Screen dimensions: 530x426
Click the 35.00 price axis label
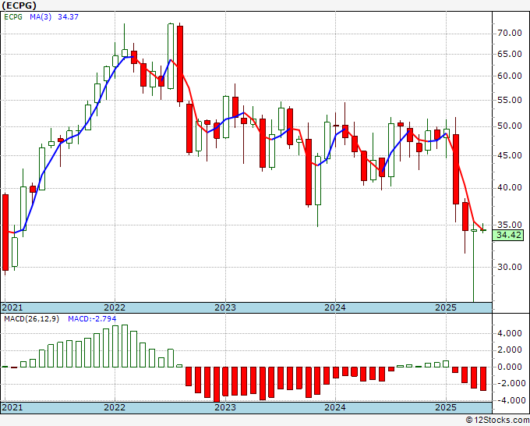[x=510, y=225]
